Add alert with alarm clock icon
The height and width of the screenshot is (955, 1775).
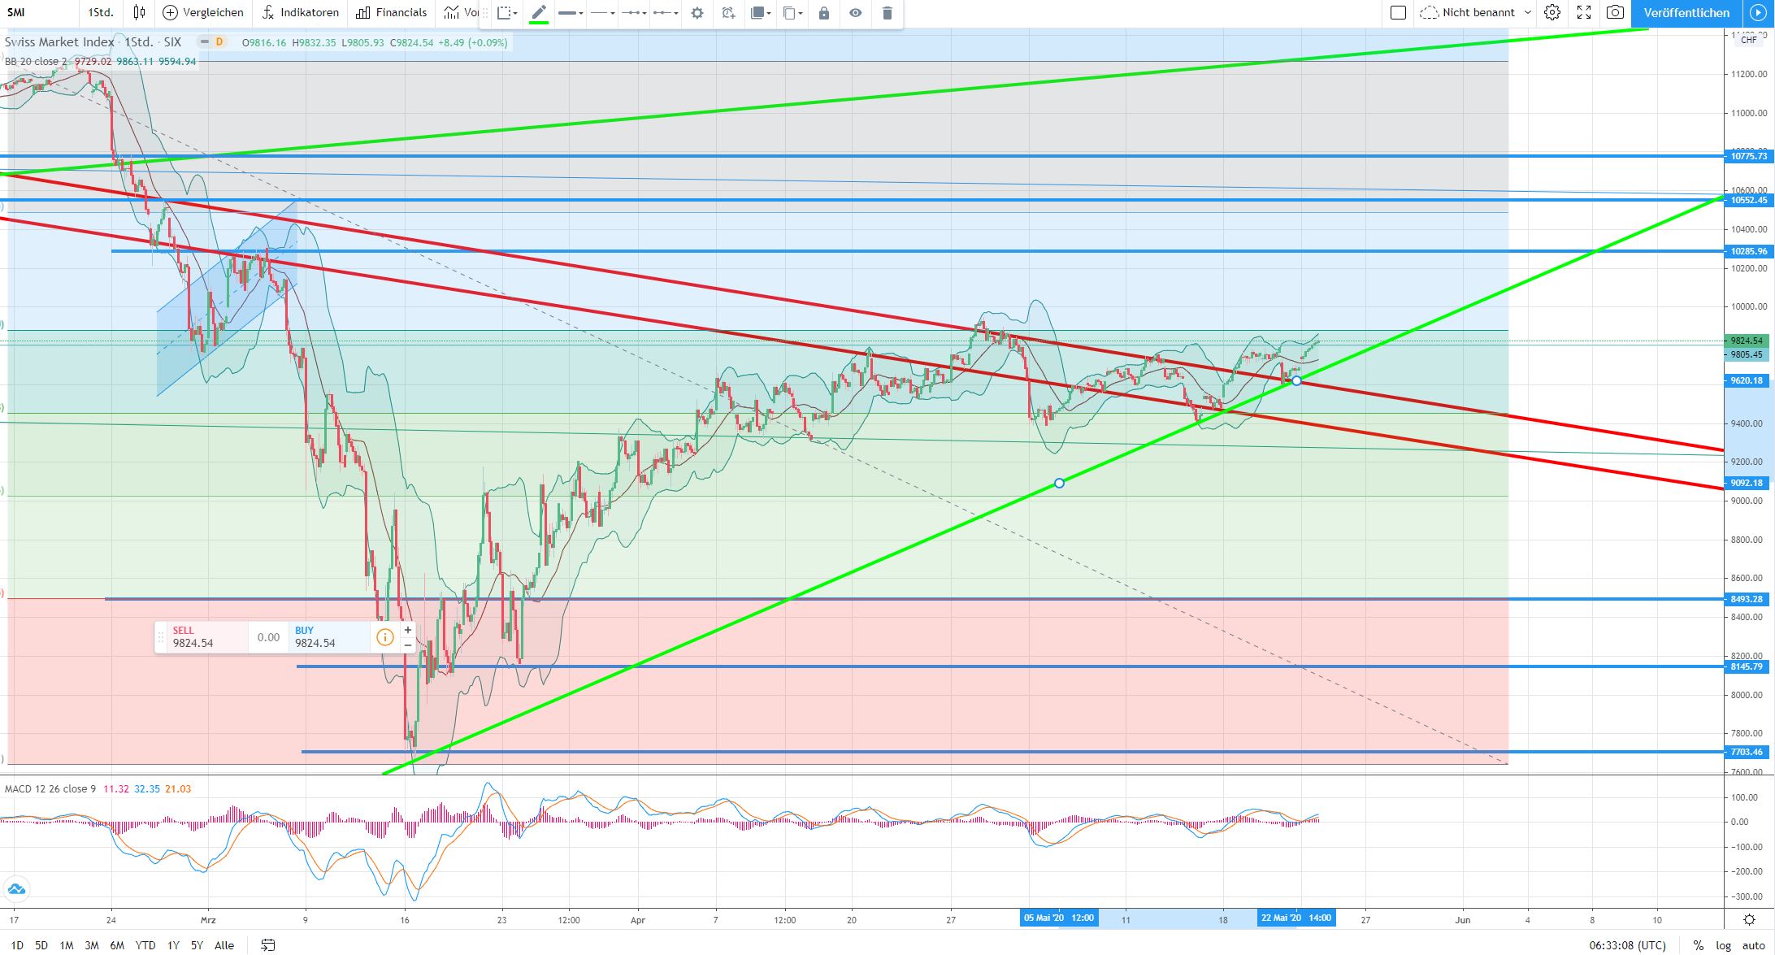click(728, 13)
